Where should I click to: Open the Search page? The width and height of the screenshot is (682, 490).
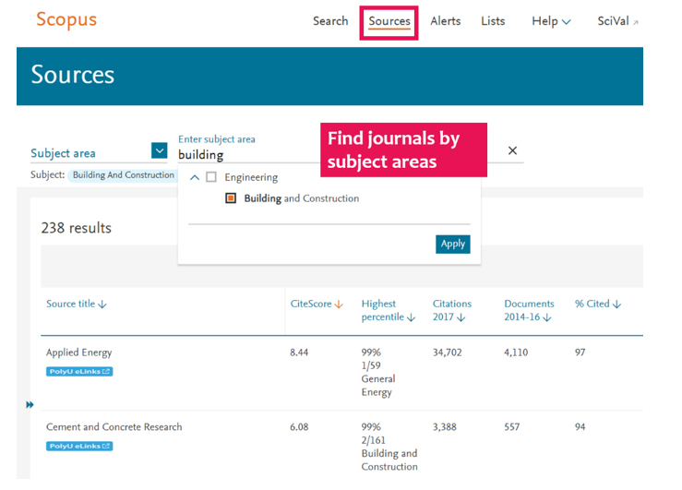[x=330, y=21]
